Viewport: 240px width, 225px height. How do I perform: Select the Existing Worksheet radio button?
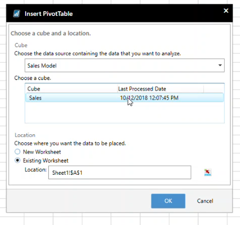pos(17,160)
